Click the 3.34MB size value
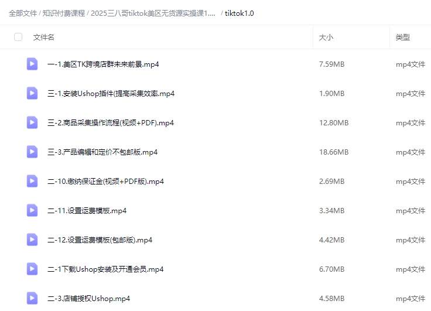Screen dimensions: 431x311 point(332,211)
